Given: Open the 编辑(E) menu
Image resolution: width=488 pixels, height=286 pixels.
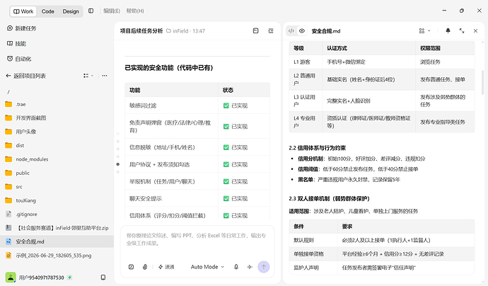Looking at the screenshot, I should coord(112,11).
